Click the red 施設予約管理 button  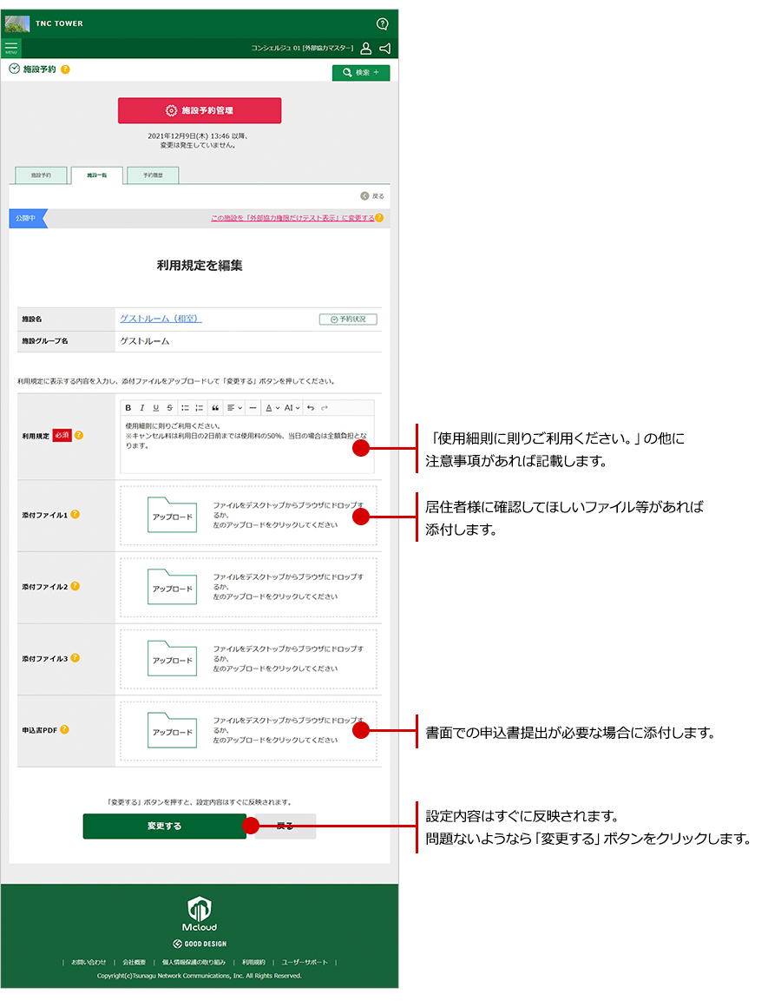(x=200, y=110)
